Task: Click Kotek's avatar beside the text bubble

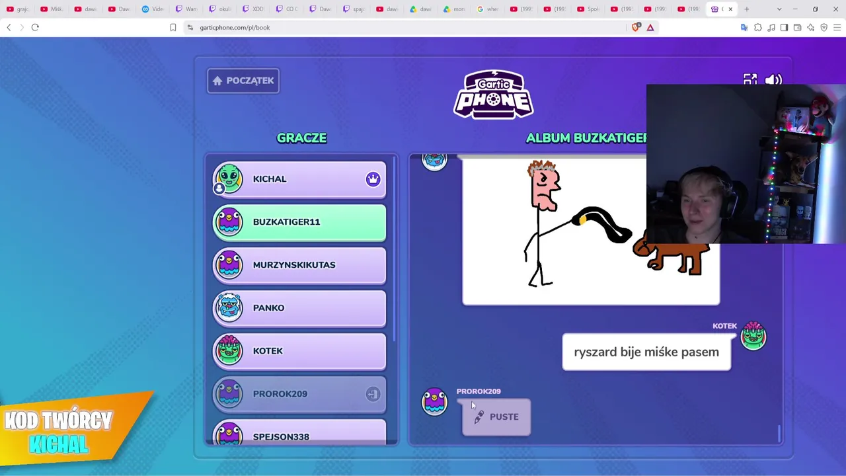Action: [x=753, y=336]
